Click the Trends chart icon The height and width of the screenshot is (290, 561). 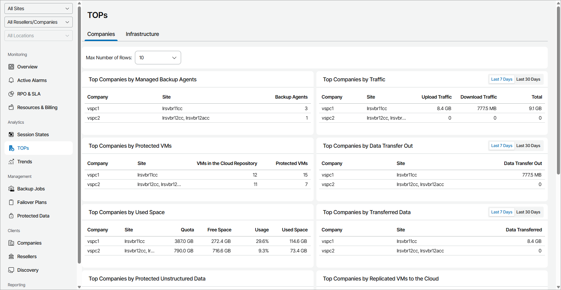[x=11, y=162]
